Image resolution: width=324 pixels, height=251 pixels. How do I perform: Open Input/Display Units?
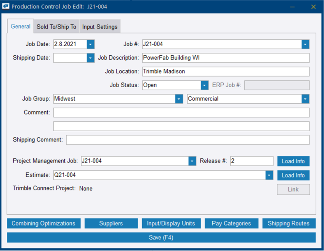[171, 223]
